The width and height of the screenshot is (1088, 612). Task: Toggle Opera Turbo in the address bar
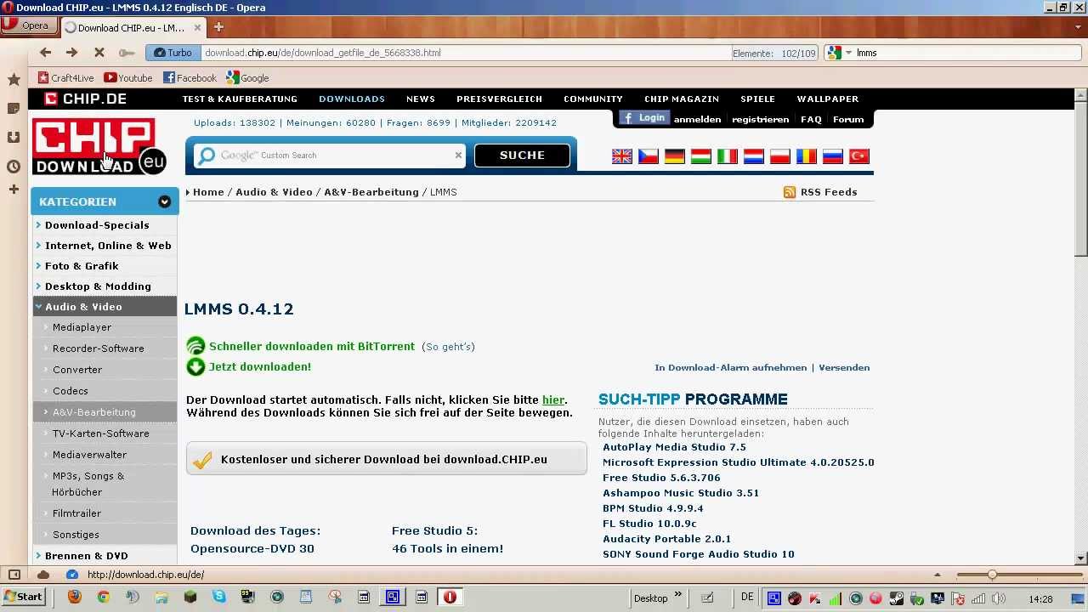[x=173, y=53]
